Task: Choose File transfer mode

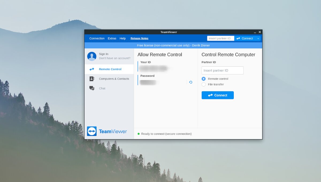Action: [x=203, y=84]
